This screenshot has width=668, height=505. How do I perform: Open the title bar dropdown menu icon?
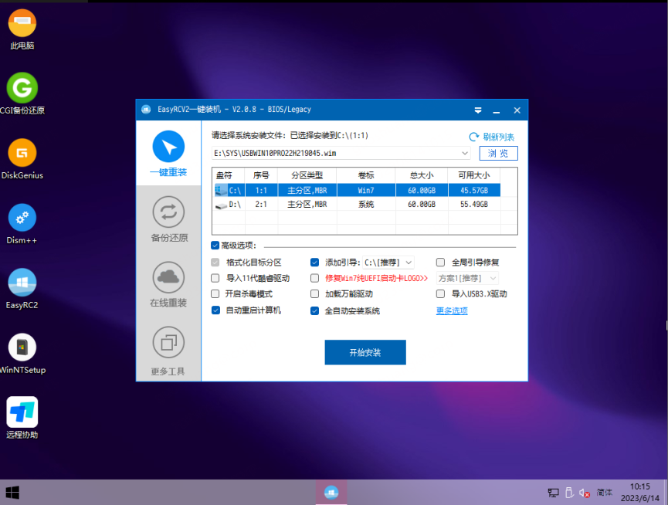tap(478, 110)
